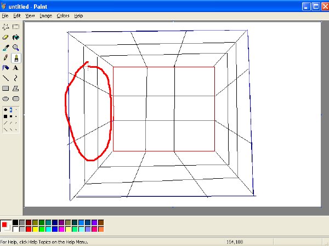Switch to the Pencil tool
The height and width of the screenshot is (246, 329).
tap(5, 58)
